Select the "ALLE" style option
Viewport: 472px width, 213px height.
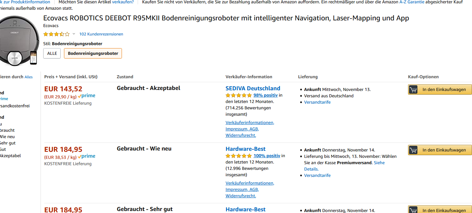pyautogui.click(x=52, y=54)
